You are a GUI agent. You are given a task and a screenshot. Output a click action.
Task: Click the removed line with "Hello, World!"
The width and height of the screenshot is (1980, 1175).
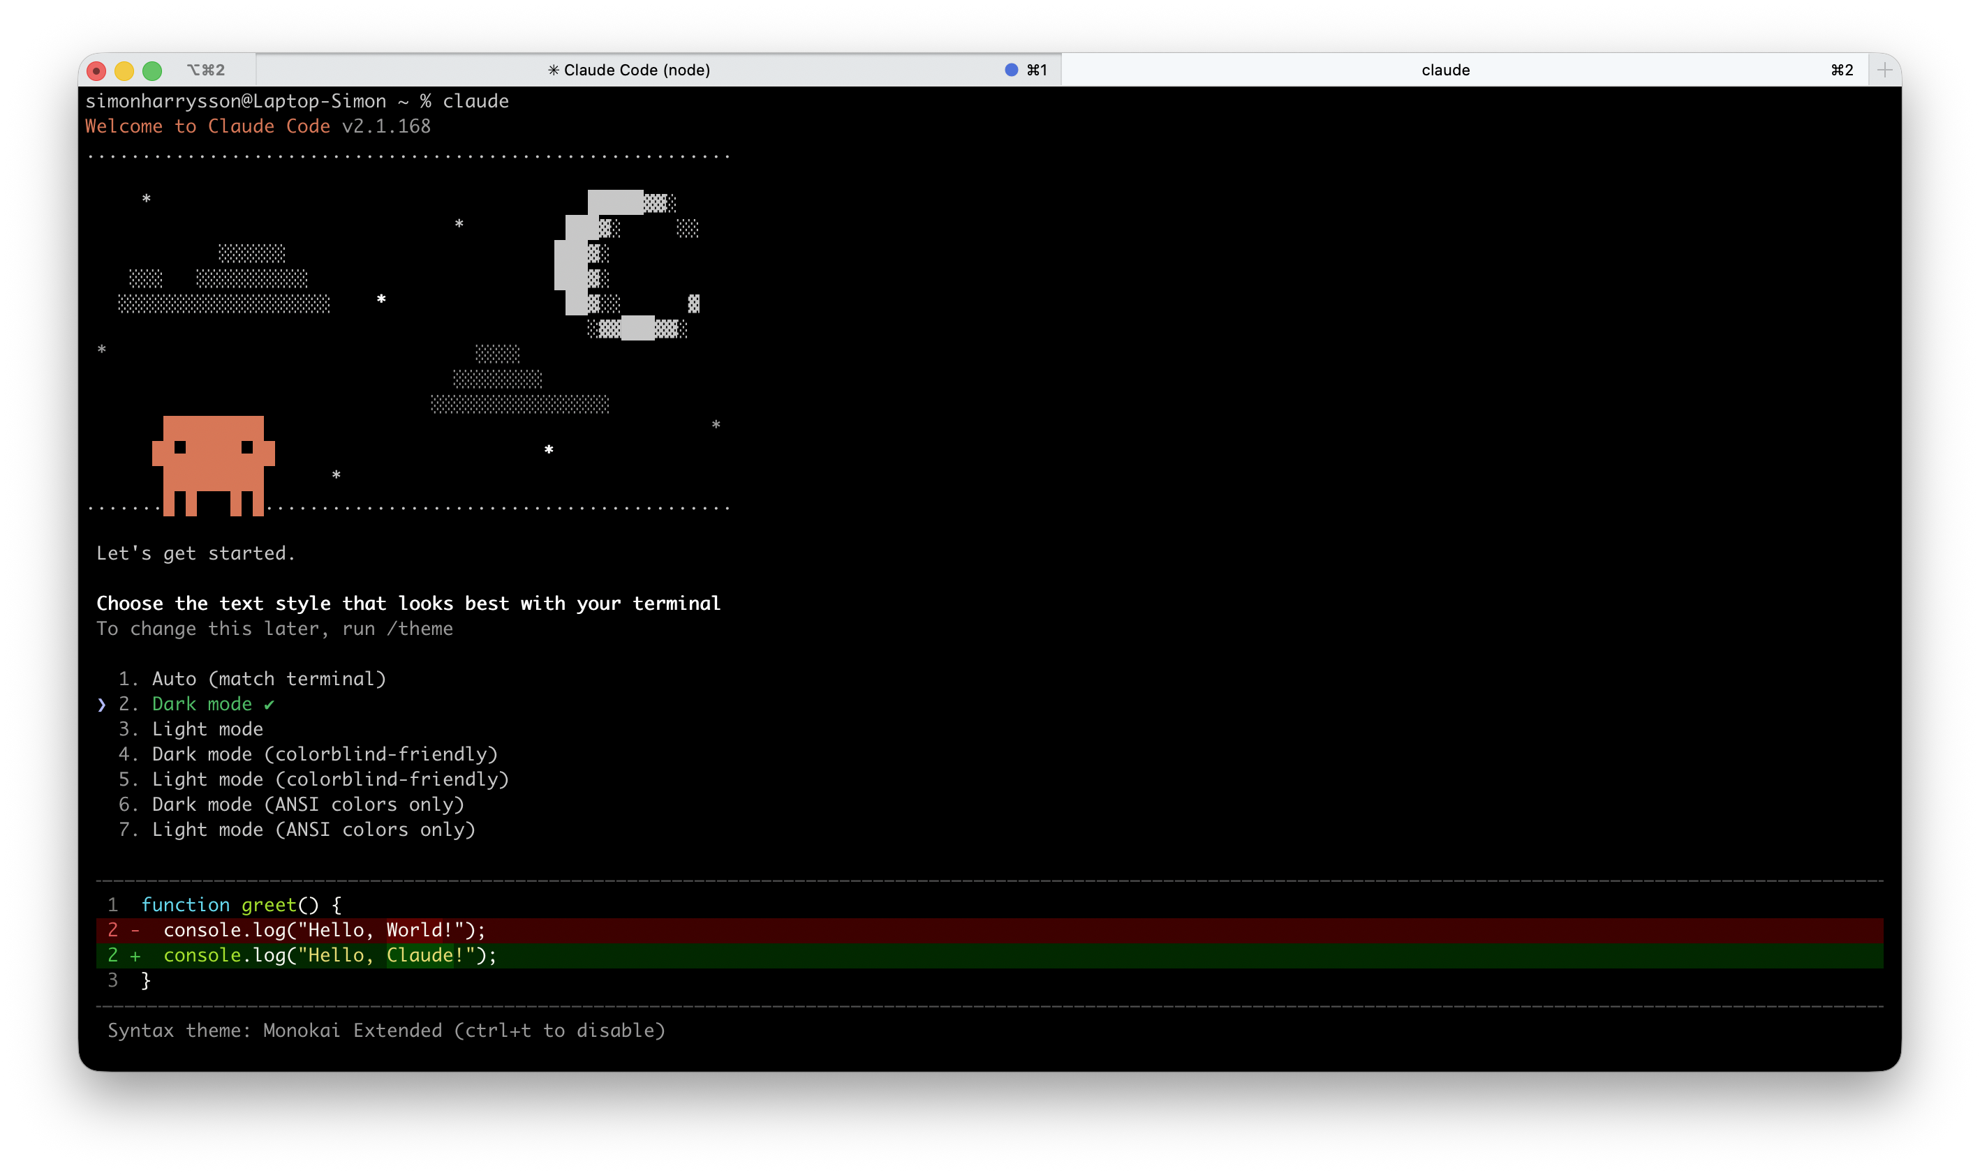pos(989,930)
